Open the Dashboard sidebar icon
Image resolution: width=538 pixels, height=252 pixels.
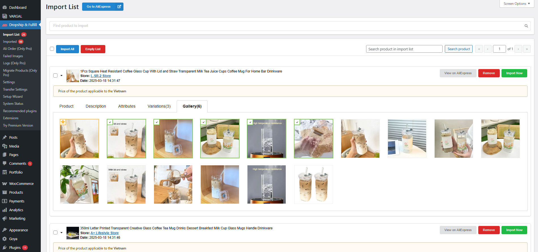click(5, 7)
